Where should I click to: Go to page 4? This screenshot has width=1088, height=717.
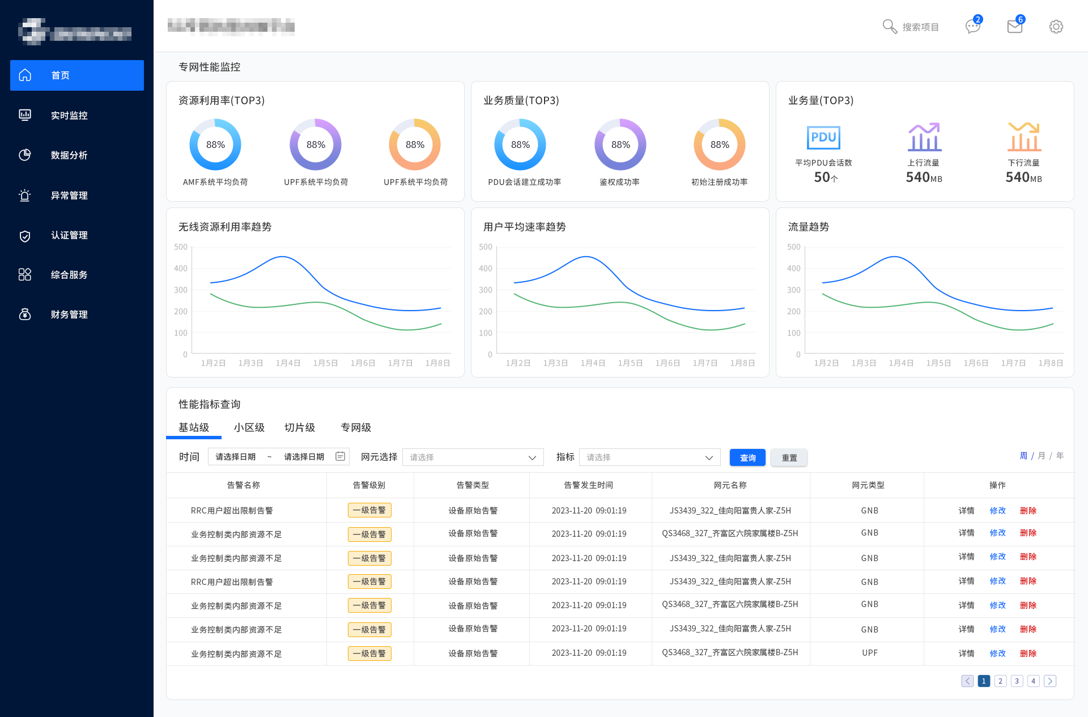(1034, 681)
